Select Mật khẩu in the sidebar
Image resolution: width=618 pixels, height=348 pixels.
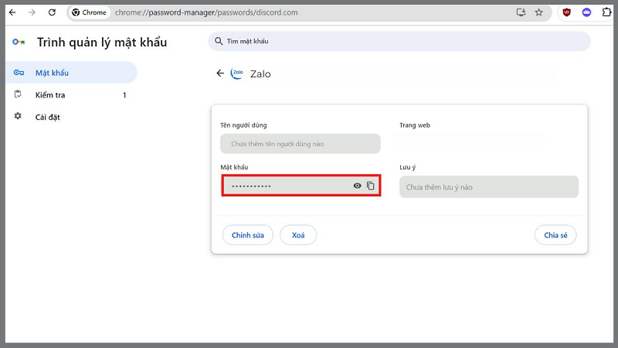pyautogui.click(x=71, y=73)
